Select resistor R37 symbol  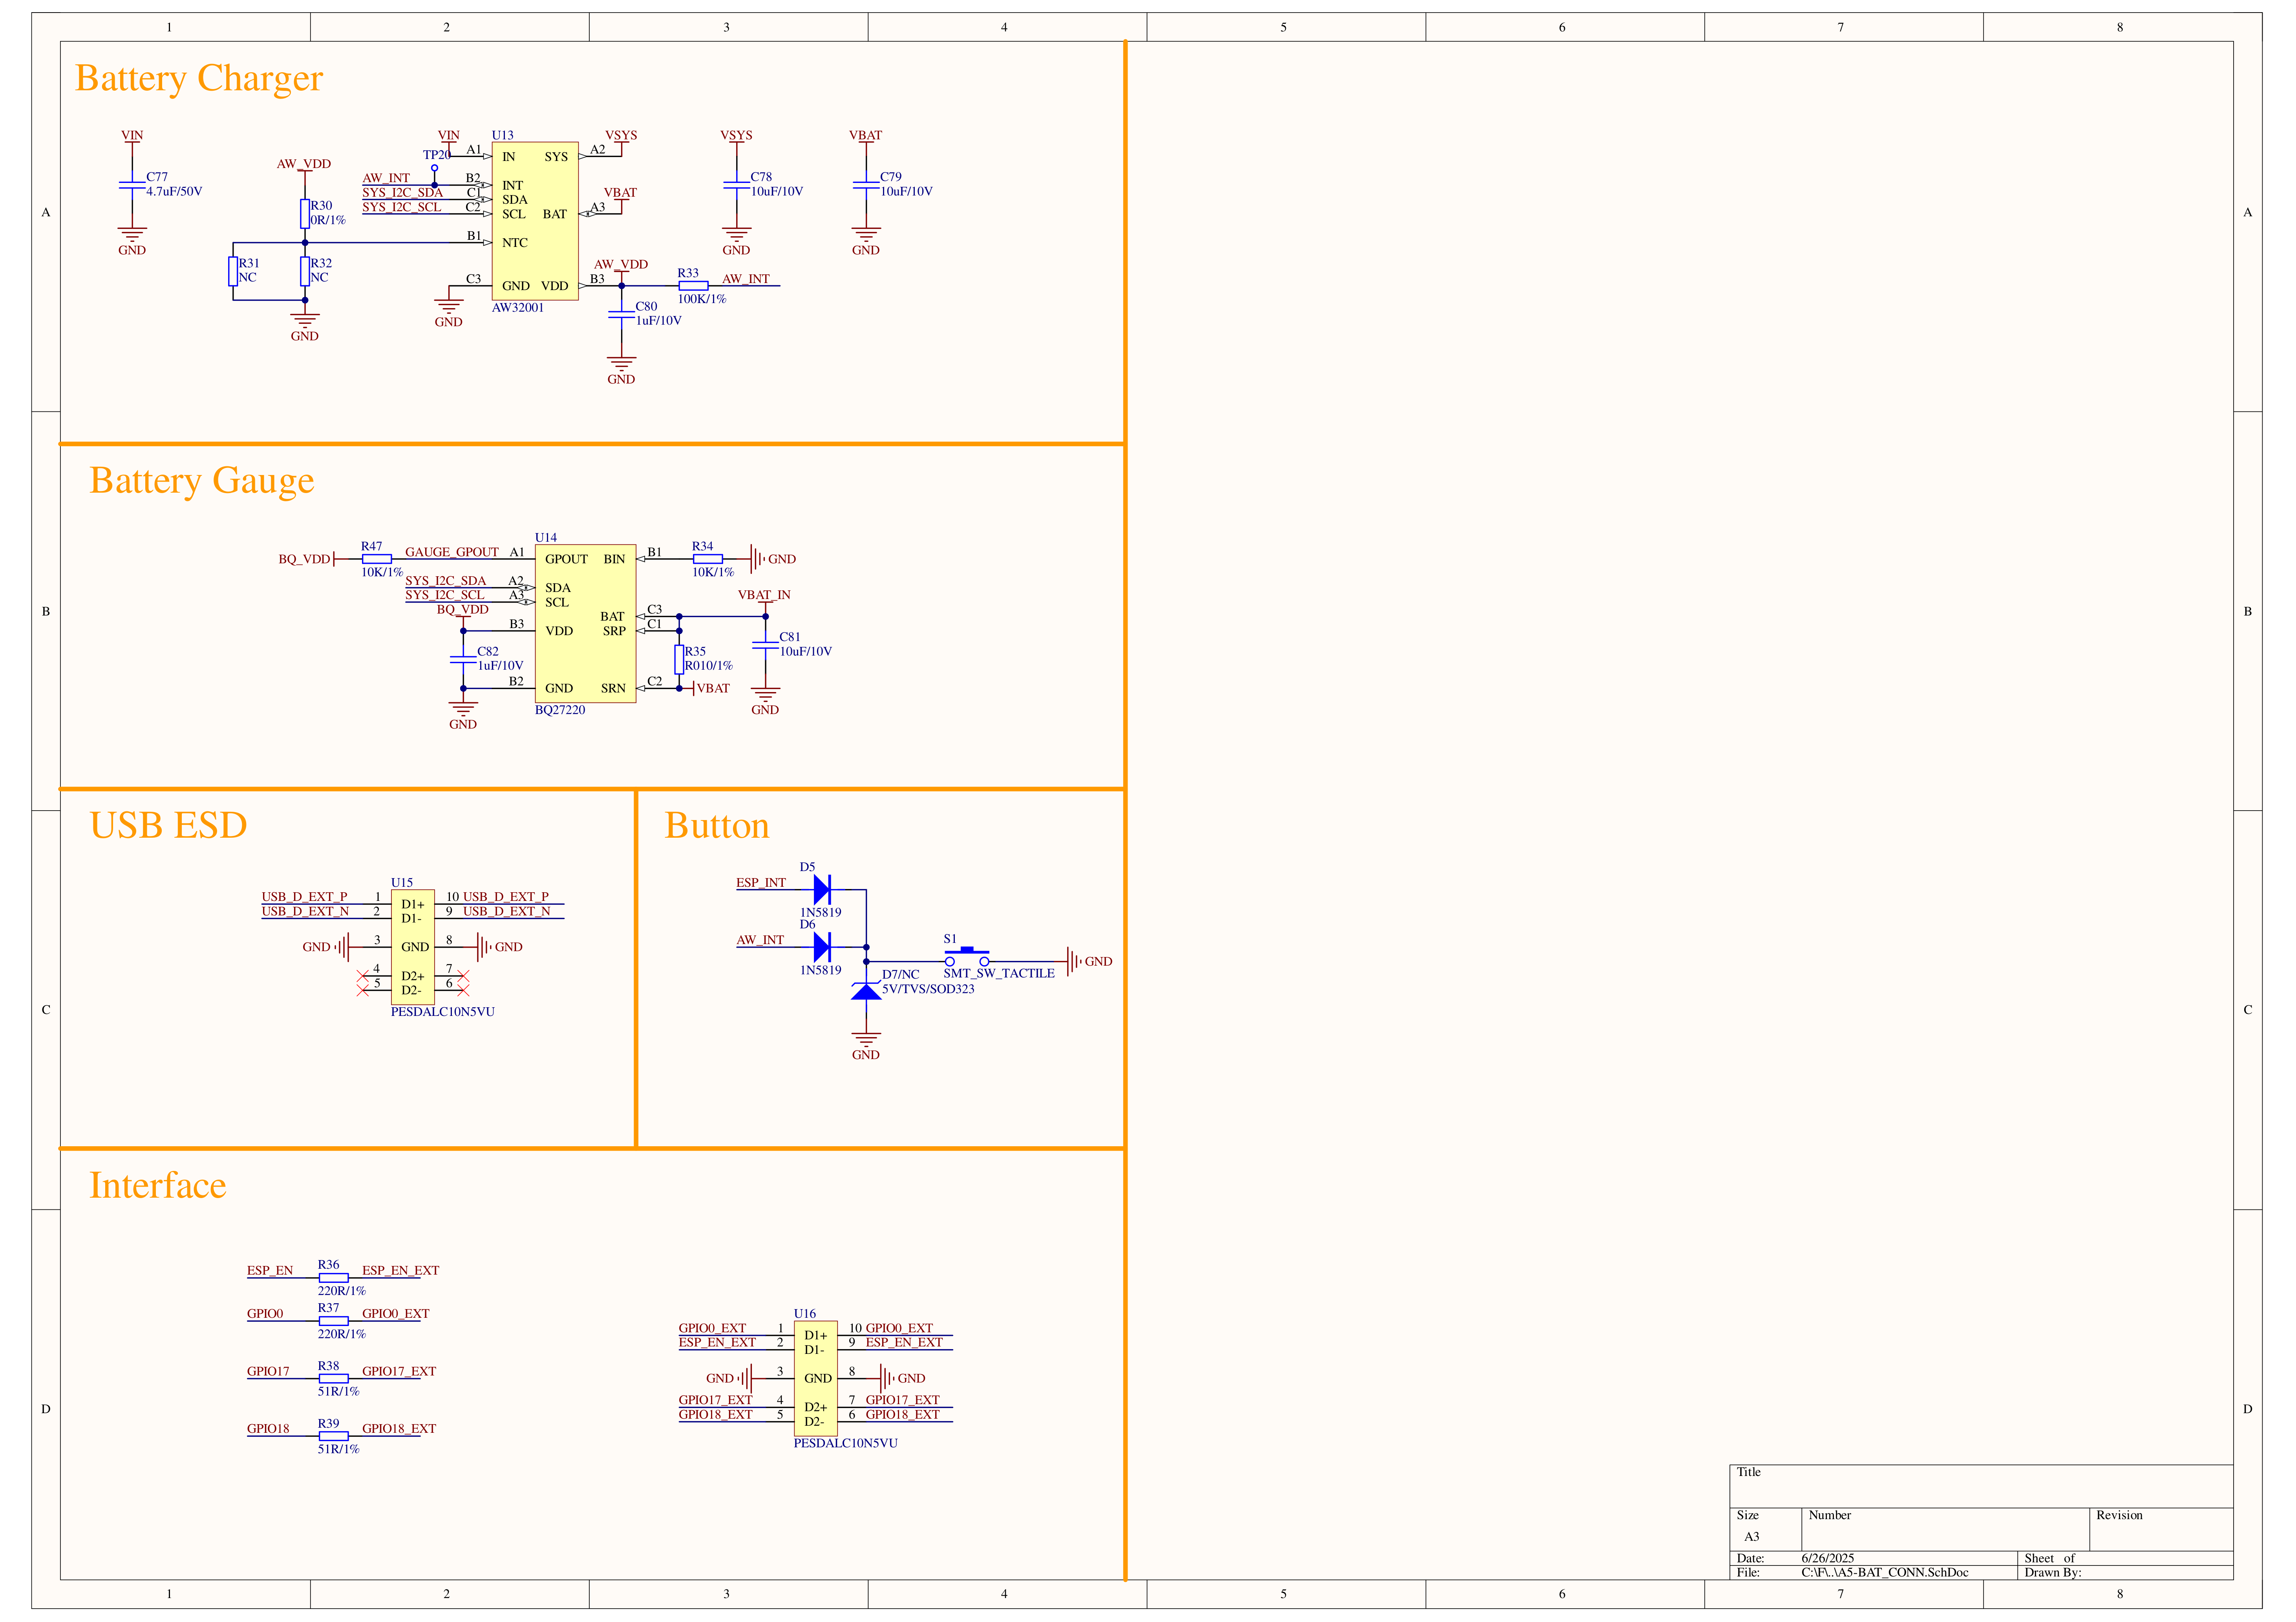pyautogui.click(x=333, y=1321)
